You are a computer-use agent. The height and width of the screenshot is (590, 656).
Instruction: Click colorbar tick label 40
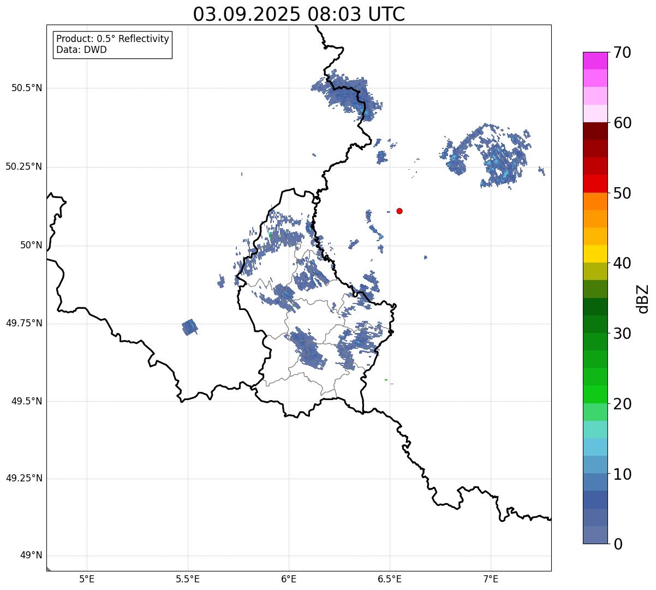tap(622, 263)
